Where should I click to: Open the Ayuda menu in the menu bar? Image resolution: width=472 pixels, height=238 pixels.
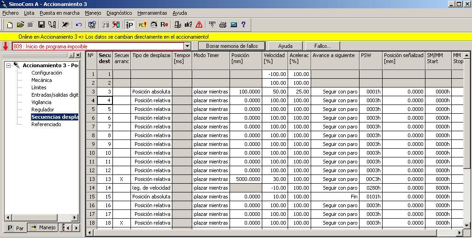coord(180,13)
